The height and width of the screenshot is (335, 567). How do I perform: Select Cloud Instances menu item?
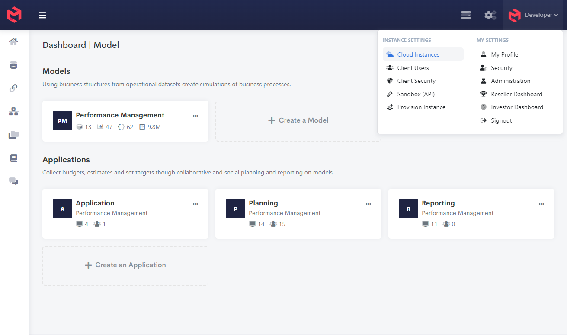click(418, 54)
